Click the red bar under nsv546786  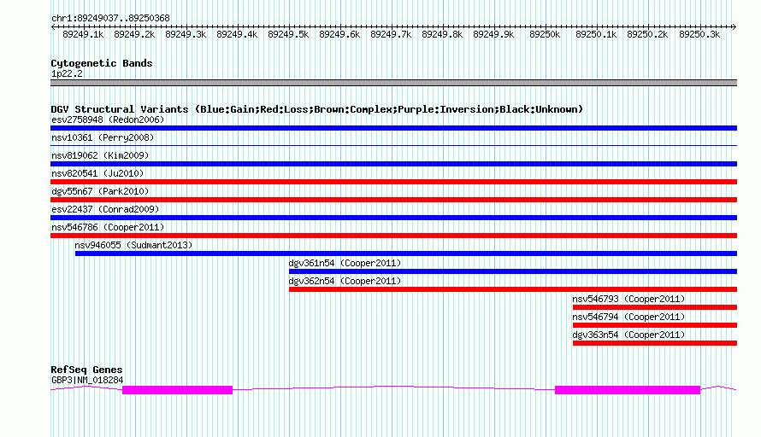393,236
